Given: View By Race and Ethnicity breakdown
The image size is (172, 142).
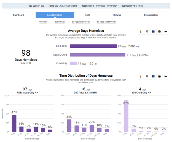Looking at the screenshot, I should (106, 22).
